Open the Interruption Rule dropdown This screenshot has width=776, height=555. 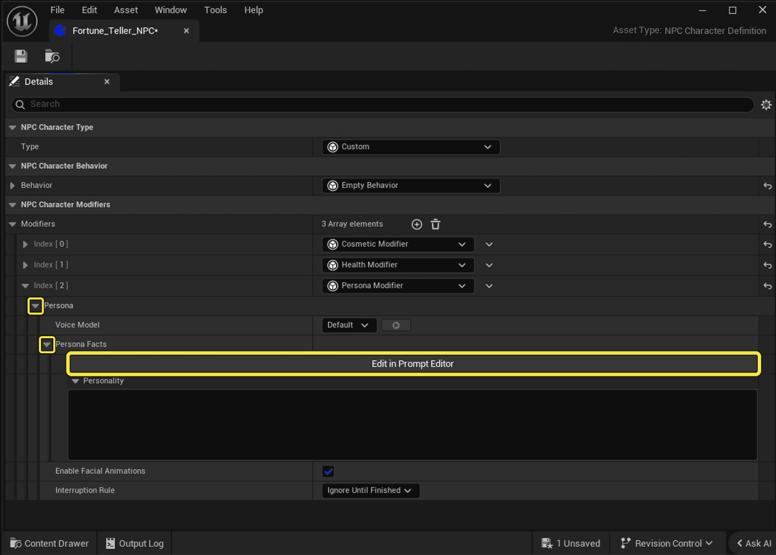tap(370, 491)
